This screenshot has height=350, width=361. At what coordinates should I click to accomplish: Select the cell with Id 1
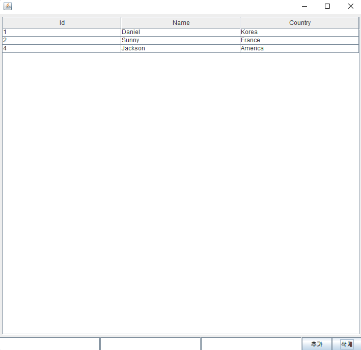(62, 32)
